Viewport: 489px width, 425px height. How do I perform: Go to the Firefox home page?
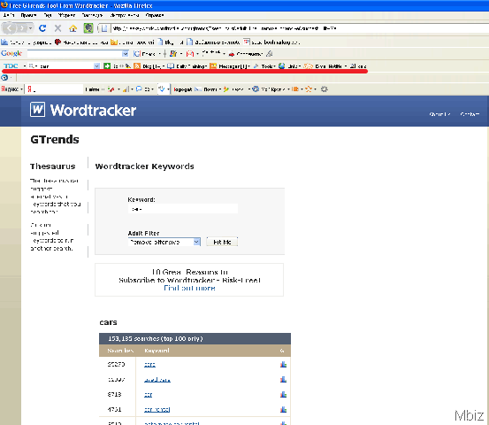(x=73, y=28)
